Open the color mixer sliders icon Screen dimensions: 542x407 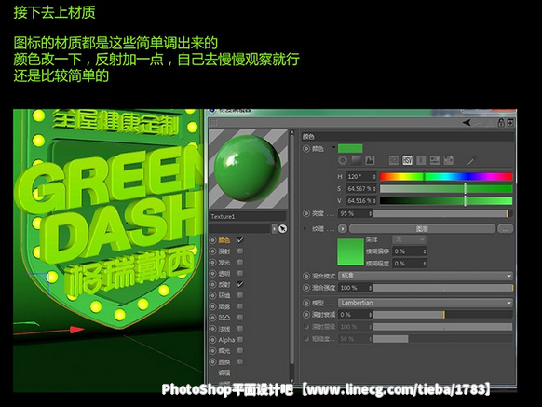pos(435,160)
